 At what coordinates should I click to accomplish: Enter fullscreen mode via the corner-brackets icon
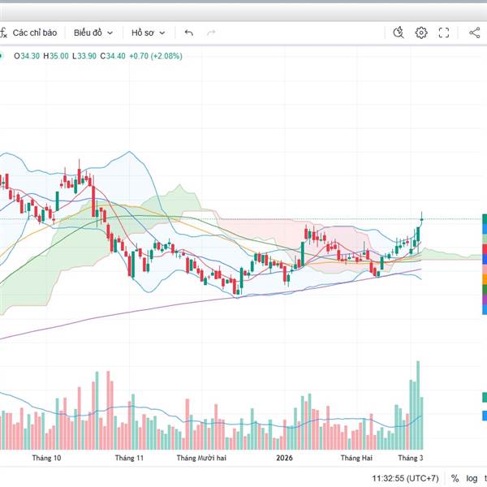pyautogui.click(x=444, y=32)
